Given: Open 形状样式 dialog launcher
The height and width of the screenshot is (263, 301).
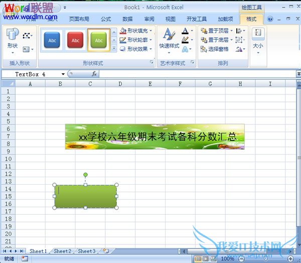Looking at the screenshot, I should (152, 62).
